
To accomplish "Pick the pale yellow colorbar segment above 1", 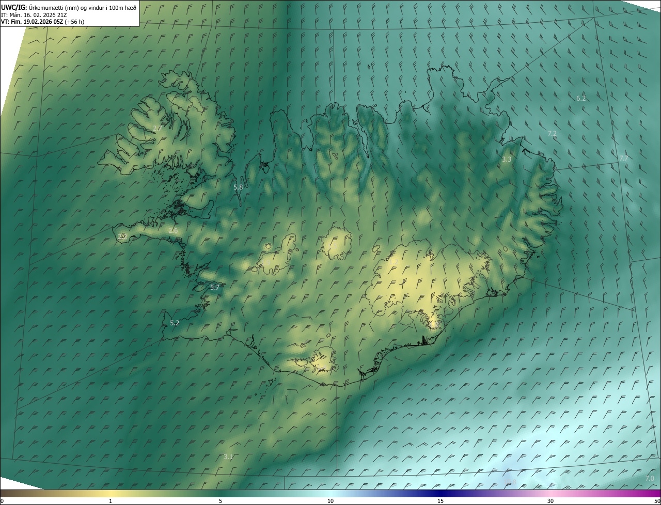I will pyautogui.click(x=111, y=493).
